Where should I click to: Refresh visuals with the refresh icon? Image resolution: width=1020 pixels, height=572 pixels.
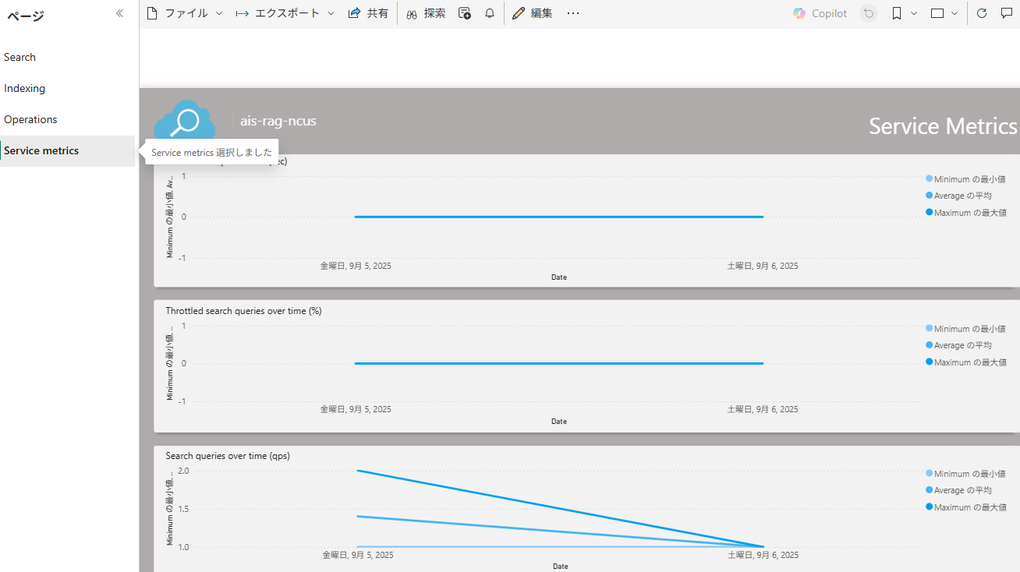pos(982,13)
